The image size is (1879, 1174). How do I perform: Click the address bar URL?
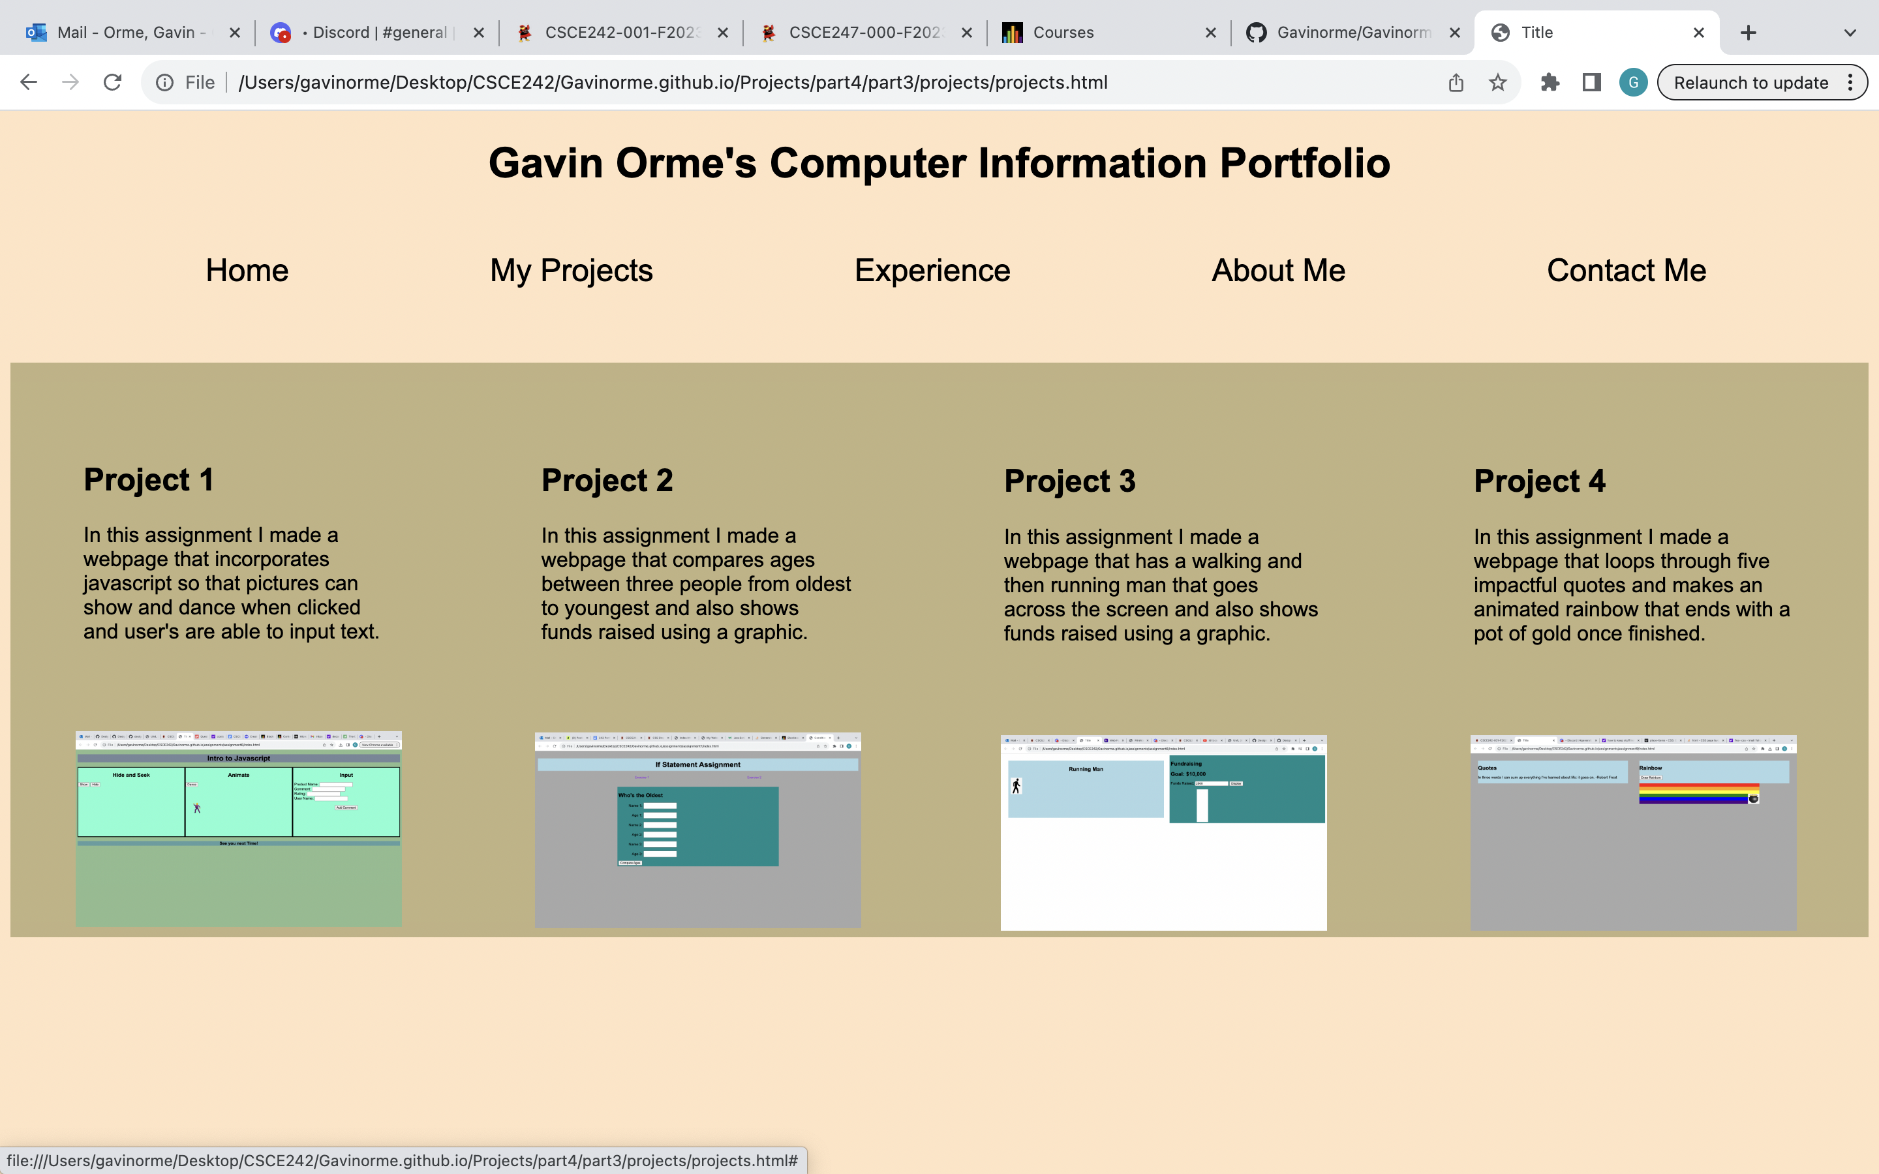pos(673,82)
